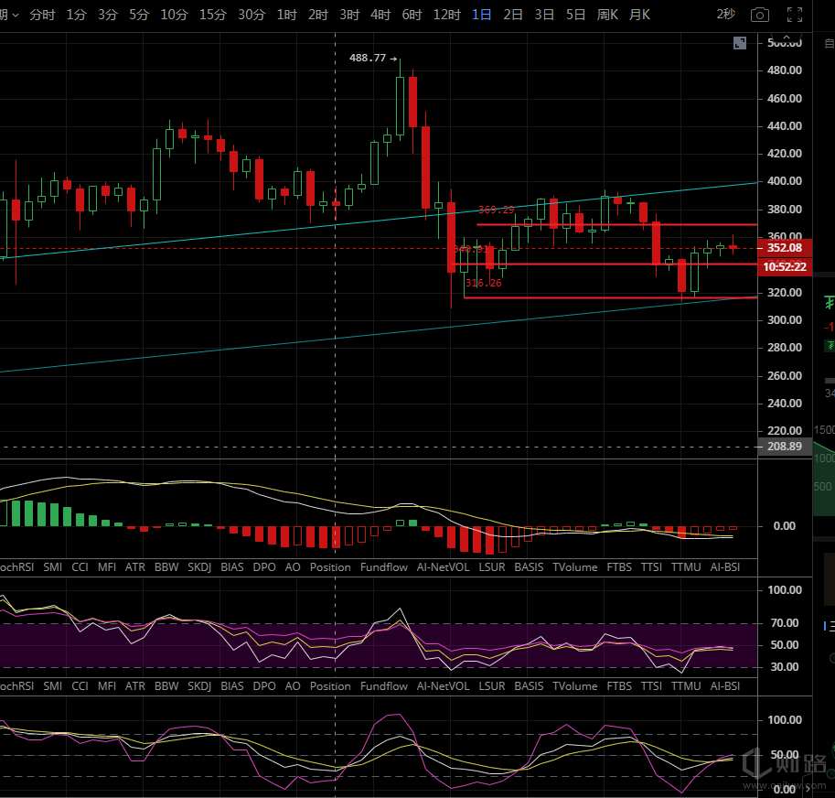Select the 12时 interval
This screenshot has width=835, height=798.
click(x=446, y=15)
